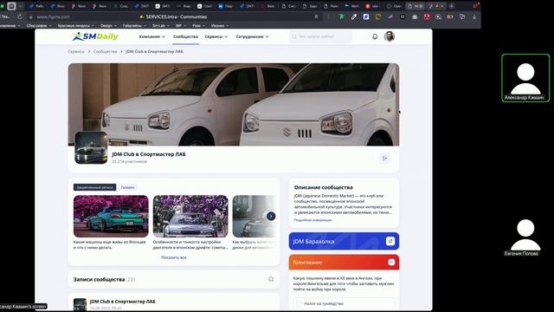Click Евгения Попова participant avatar

(x=525, y=235)
